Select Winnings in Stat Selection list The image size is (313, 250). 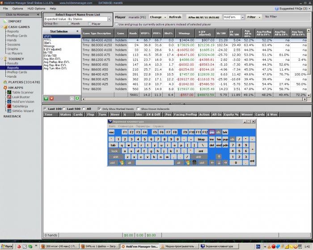point(49,46)
